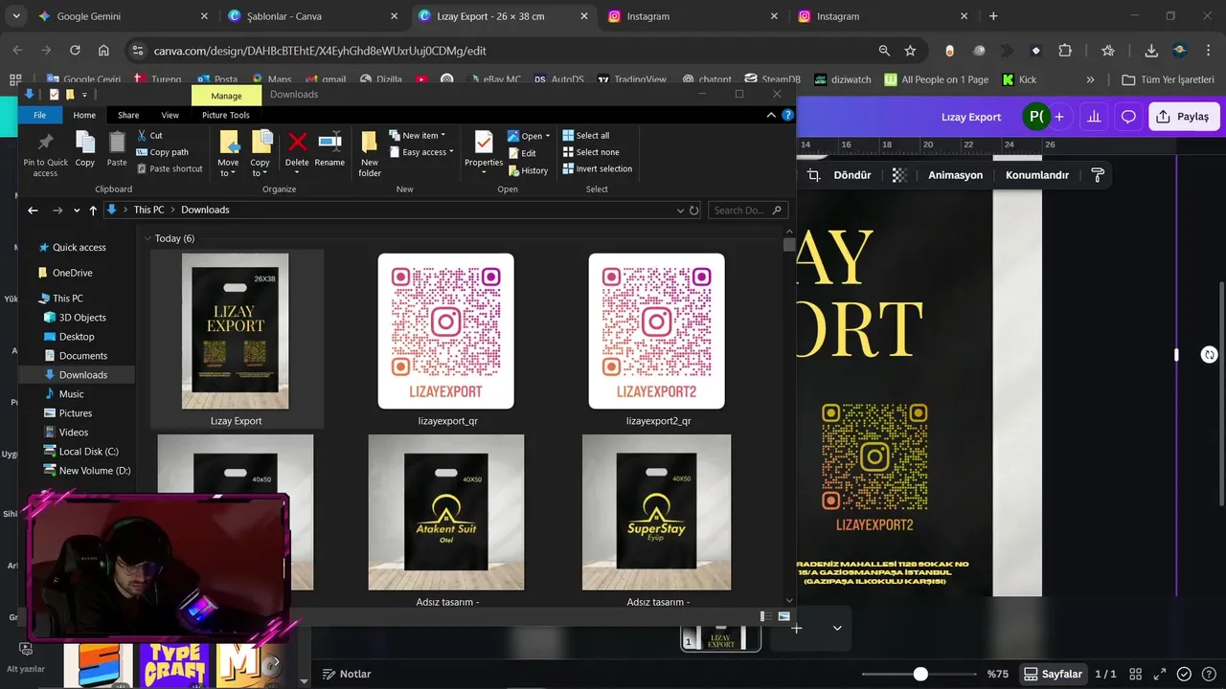Click Pin to Quick access in Explorer ribbon
The image size is (1226, 689).
pos(45,153)
